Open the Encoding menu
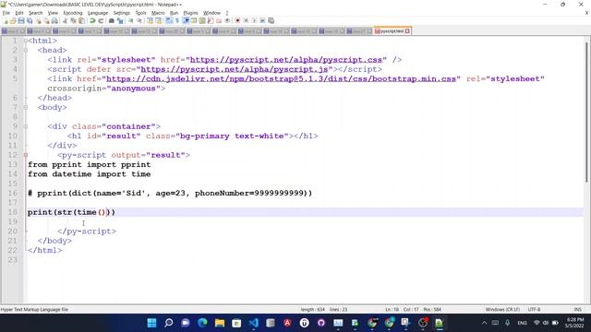Image resolution: width=591 pixels, height=332 pixels. 73,13
